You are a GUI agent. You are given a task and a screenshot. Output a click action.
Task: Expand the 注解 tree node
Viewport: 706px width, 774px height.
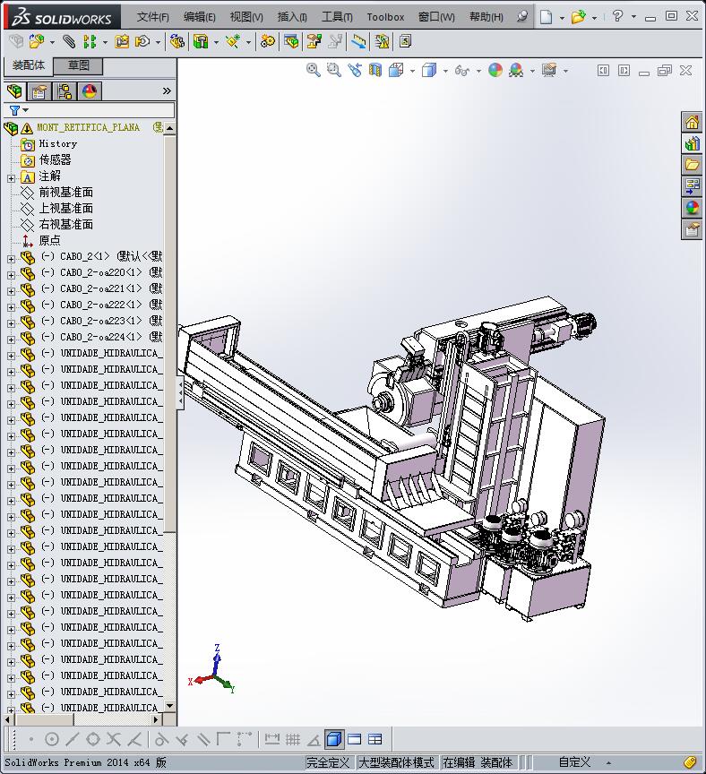12,178
